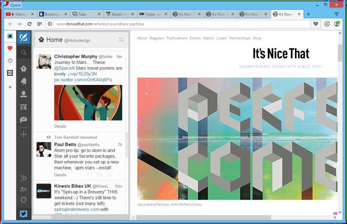Open history clock in Opera sidebar

[10, 61]
